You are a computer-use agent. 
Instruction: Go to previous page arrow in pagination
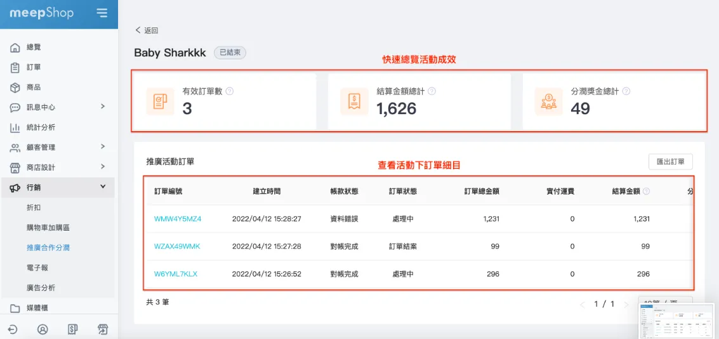click(583, 304)
